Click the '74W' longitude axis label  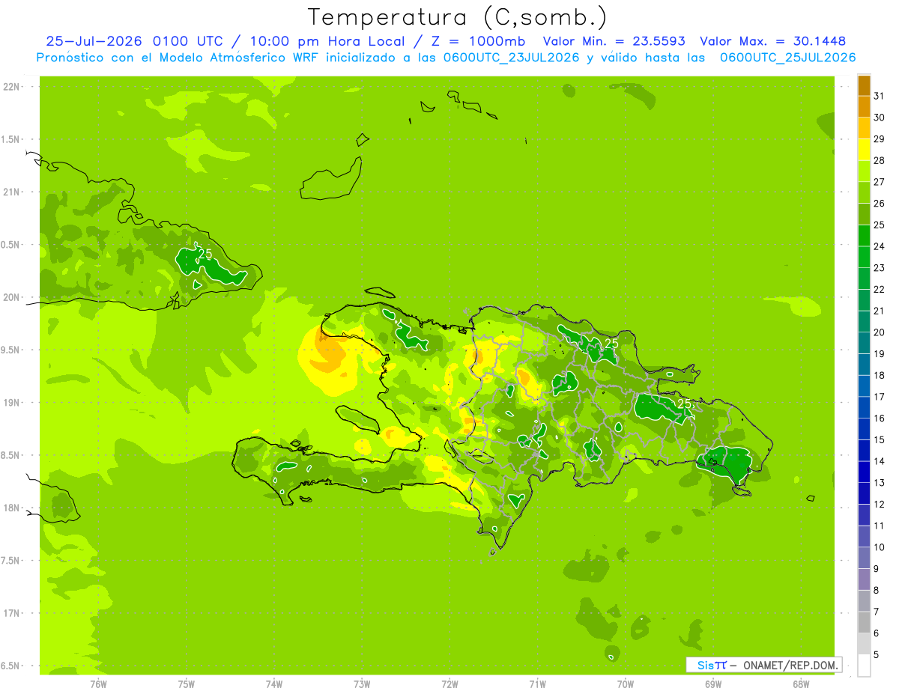tap(274, 684)
